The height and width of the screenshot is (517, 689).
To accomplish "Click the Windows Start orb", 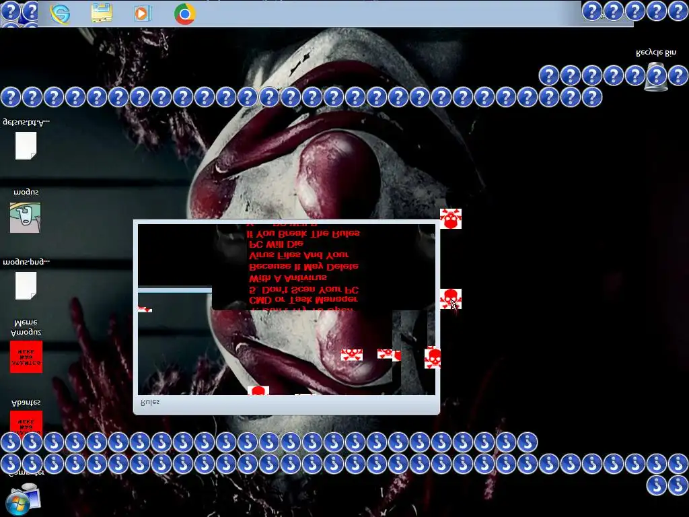I will click(18, 504).
